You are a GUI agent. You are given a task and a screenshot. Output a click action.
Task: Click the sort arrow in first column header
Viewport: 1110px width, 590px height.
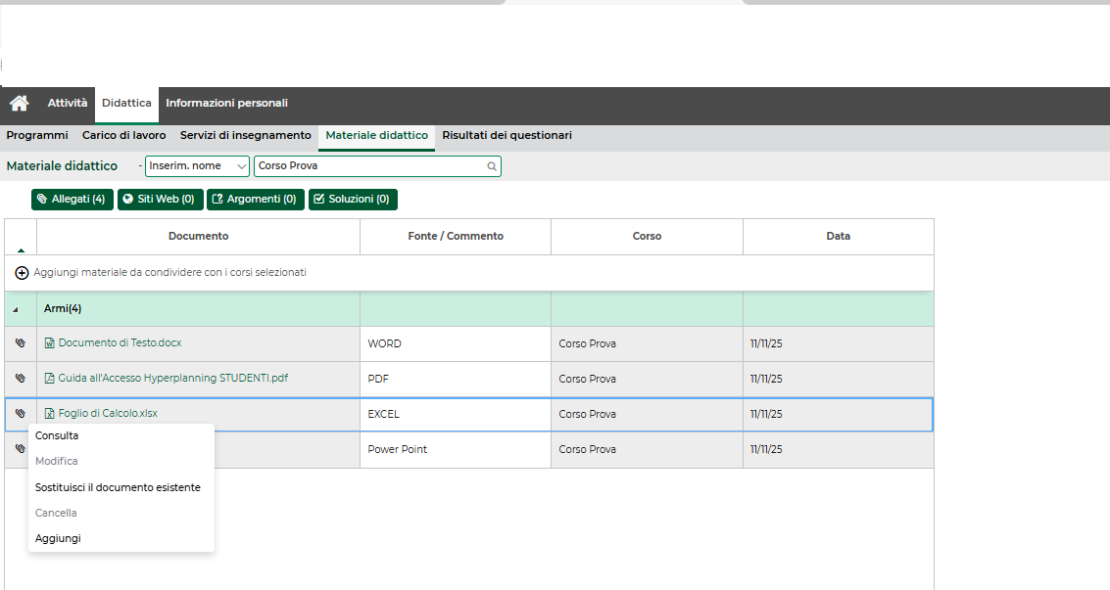[21, 250]
